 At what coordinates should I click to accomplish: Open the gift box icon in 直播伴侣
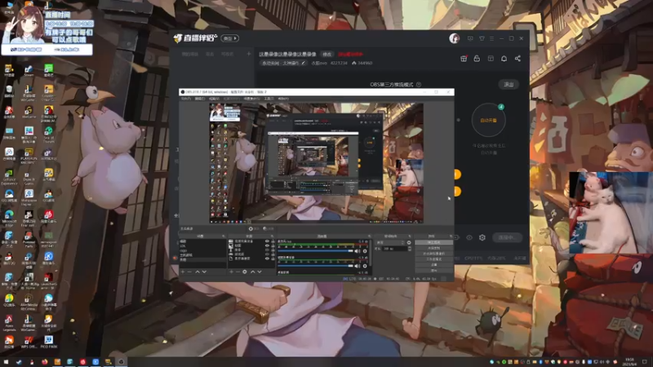[x=464, y=59]
